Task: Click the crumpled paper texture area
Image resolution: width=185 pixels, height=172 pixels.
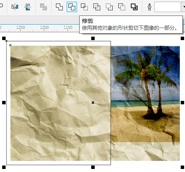Action: (61, 103)
